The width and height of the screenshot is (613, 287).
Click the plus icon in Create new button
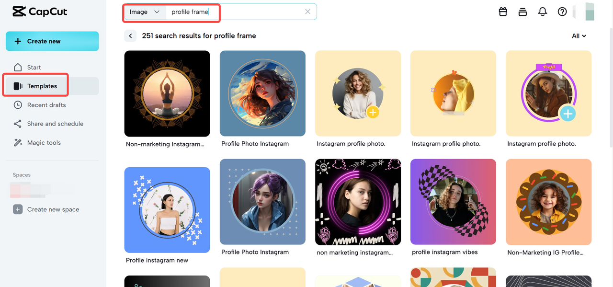click(18, 41)
